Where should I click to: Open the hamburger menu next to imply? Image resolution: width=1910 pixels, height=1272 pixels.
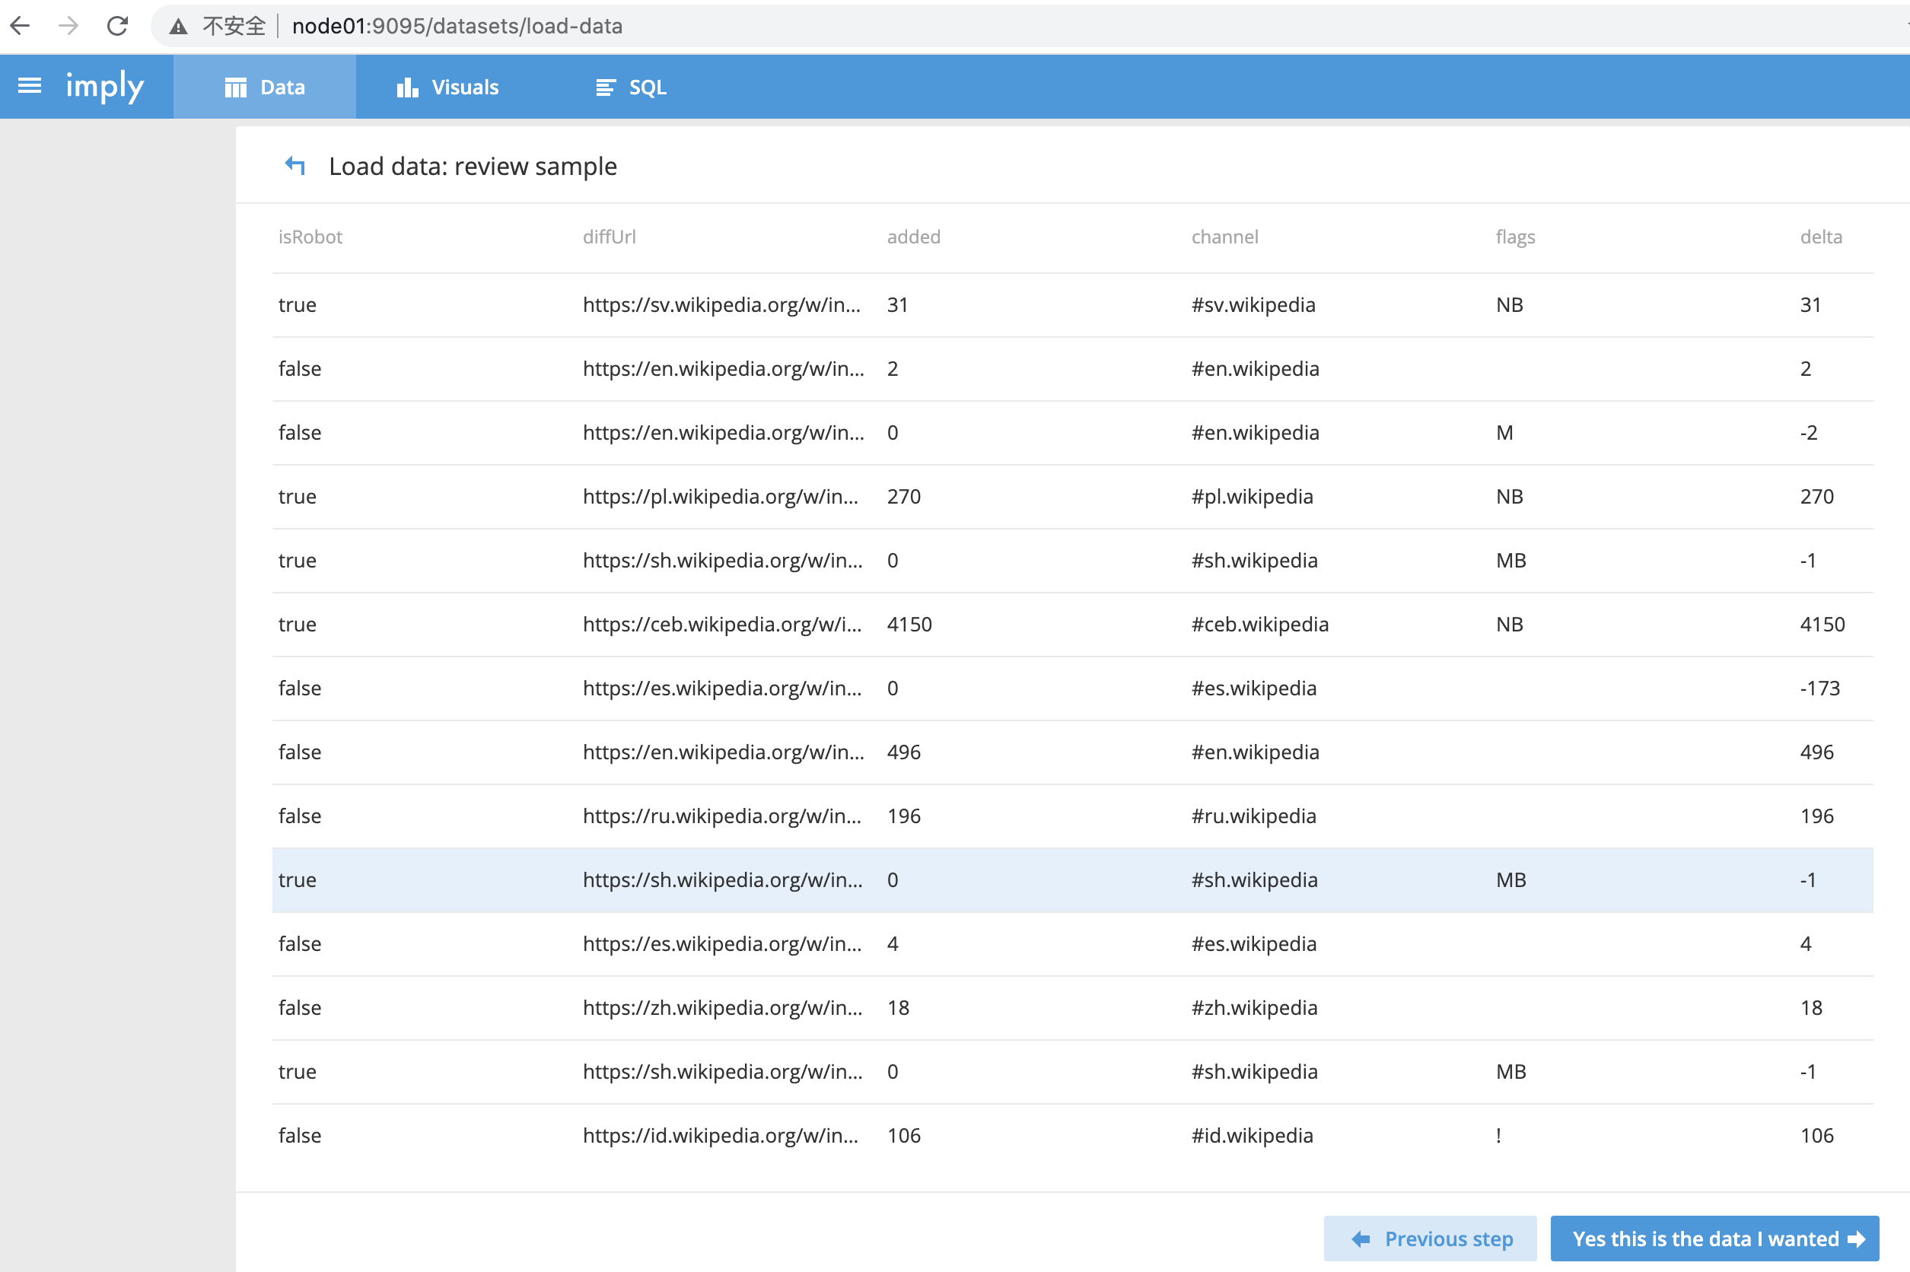[x=30, y=85]
